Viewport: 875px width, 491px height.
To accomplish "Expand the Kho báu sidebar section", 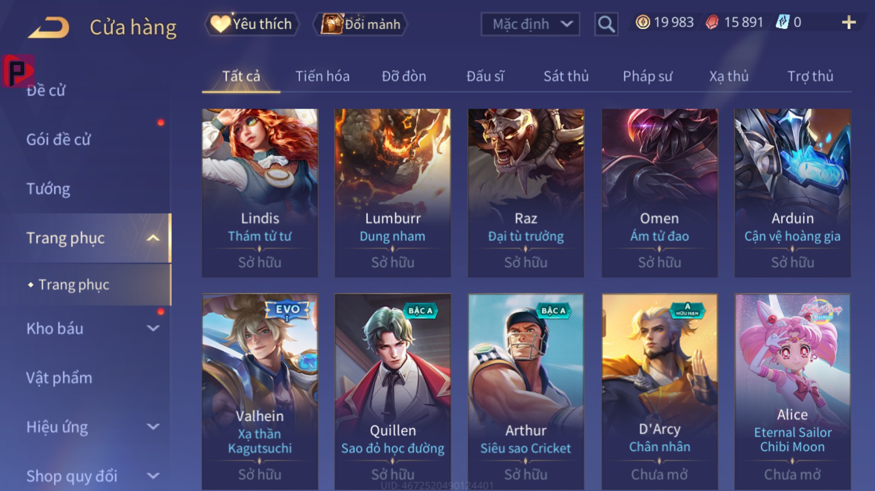I will pos(154,328).
